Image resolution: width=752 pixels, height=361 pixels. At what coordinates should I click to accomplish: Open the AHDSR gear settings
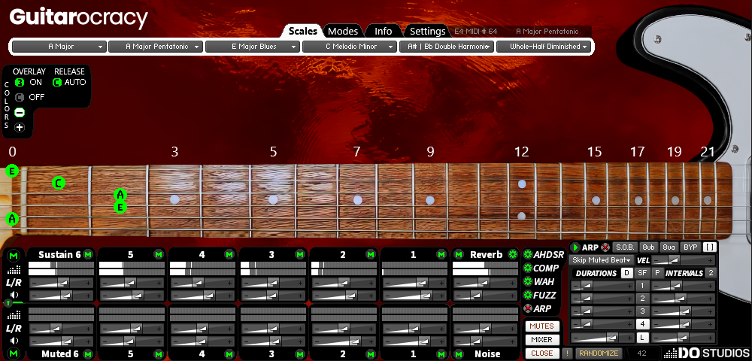coord(528,254)
